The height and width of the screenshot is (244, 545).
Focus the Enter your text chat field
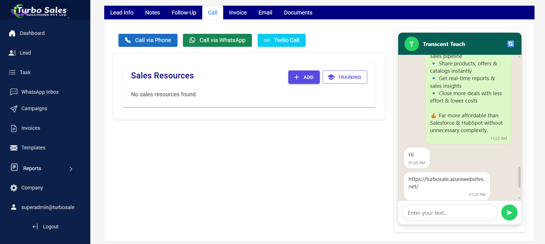coord(450,213)
